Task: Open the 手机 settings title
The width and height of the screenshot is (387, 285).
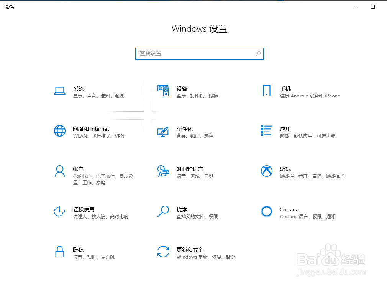Action: [285, 89]
